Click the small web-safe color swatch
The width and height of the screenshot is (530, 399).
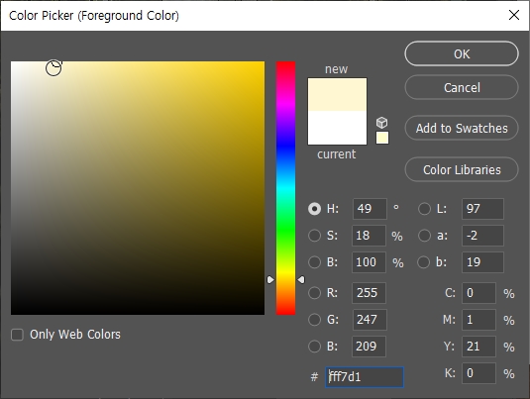click(x=382, y=138)
